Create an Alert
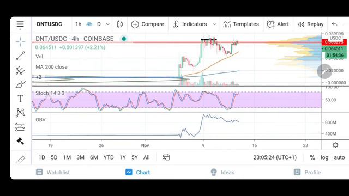349x196 pixels. (278, 24)
